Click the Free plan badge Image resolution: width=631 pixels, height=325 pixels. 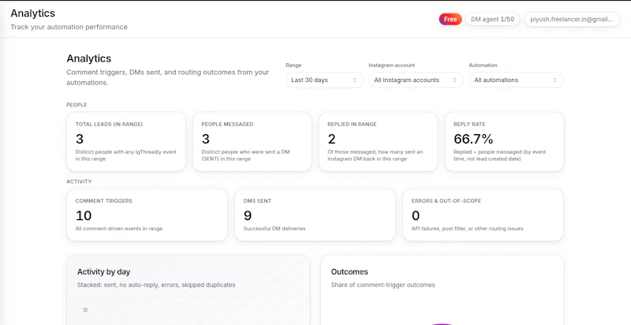(450, 19)
